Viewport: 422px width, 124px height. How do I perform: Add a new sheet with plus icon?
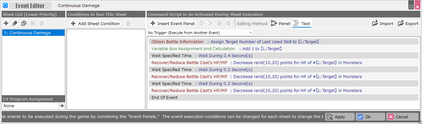click(x=6, y=23)
